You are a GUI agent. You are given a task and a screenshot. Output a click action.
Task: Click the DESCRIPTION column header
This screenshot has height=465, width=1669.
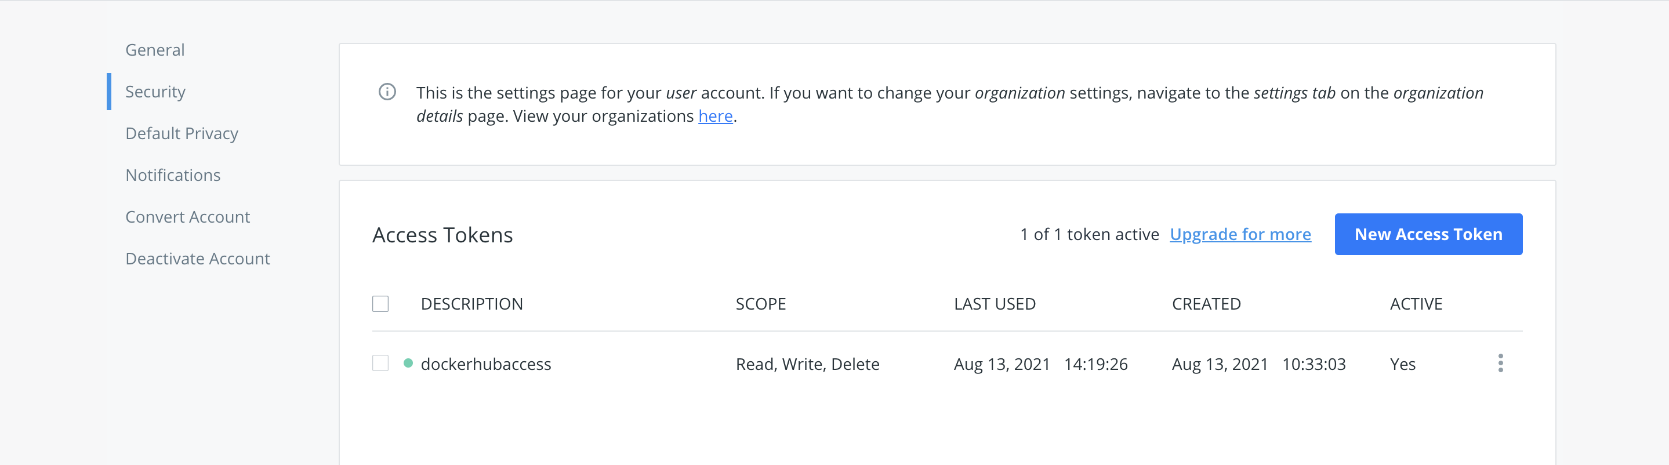click(x=471, y=304)
